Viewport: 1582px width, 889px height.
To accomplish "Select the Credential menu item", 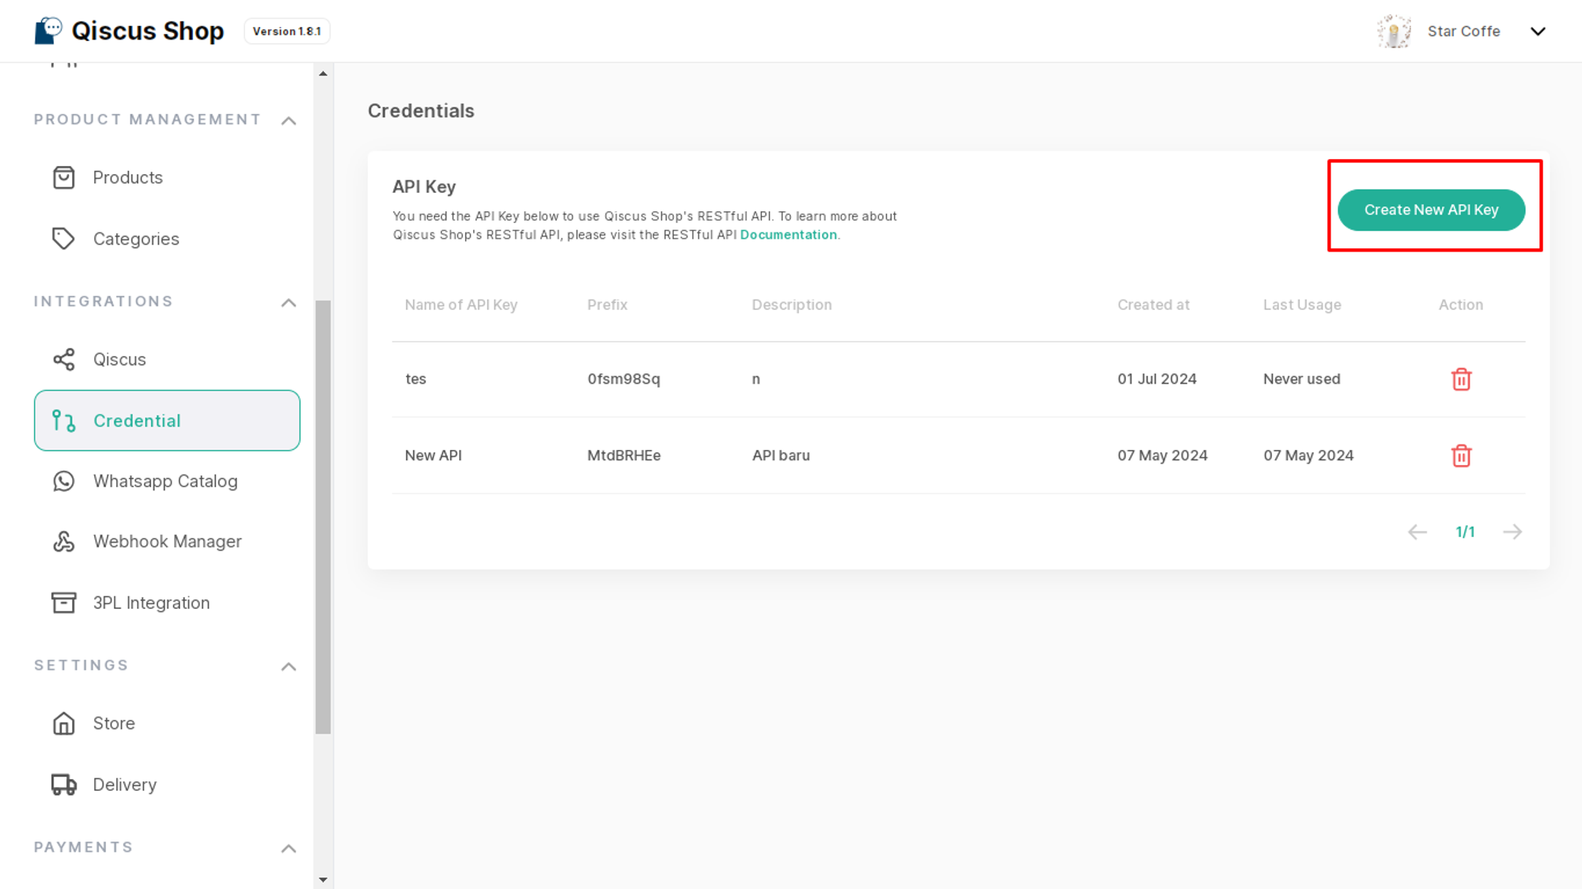I will tap(167, 421).
